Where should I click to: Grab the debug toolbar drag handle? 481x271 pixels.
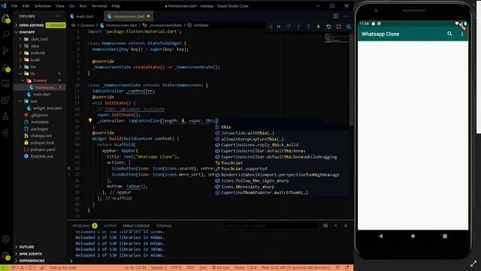point(271,27)
